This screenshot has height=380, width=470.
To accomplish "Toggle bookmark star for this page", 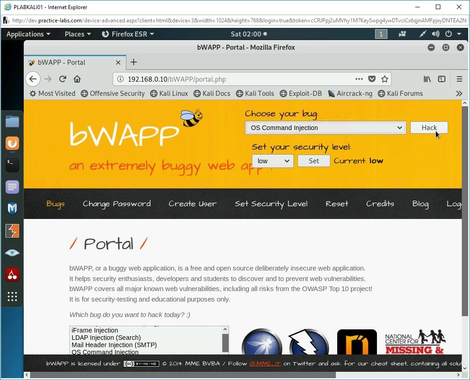I will coord(385,78).
